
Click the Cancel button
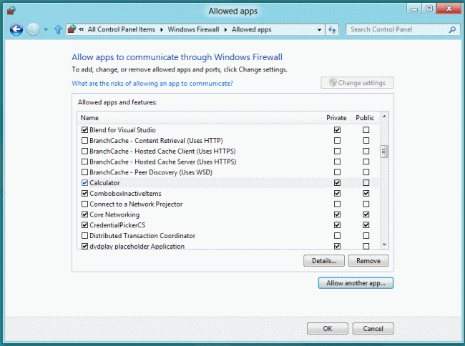373,329
